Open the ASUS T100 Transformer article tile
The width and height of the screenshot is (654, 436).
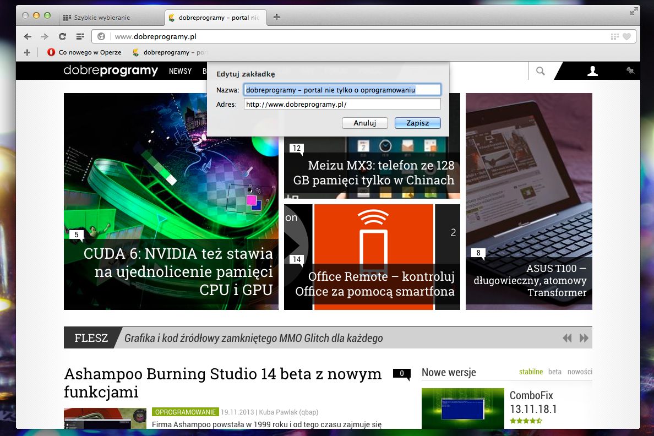[x=529, y=201]
